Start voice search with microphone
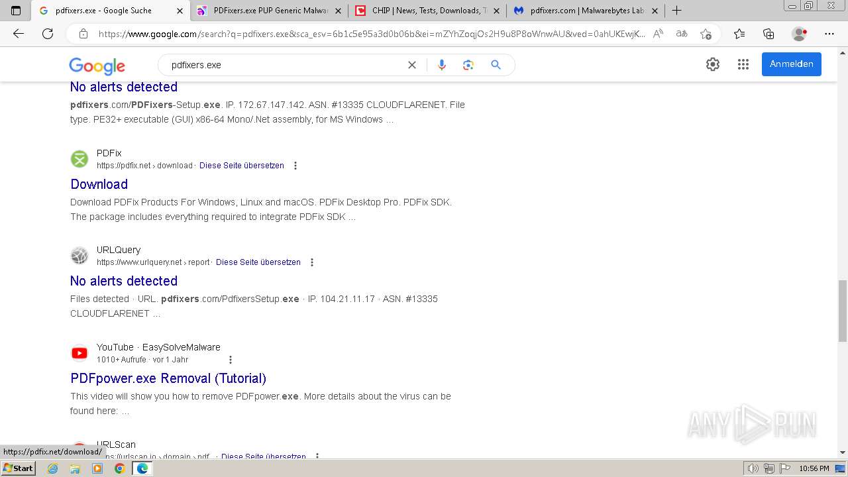The height and width of the screenshot is (477, 848). 442,65
